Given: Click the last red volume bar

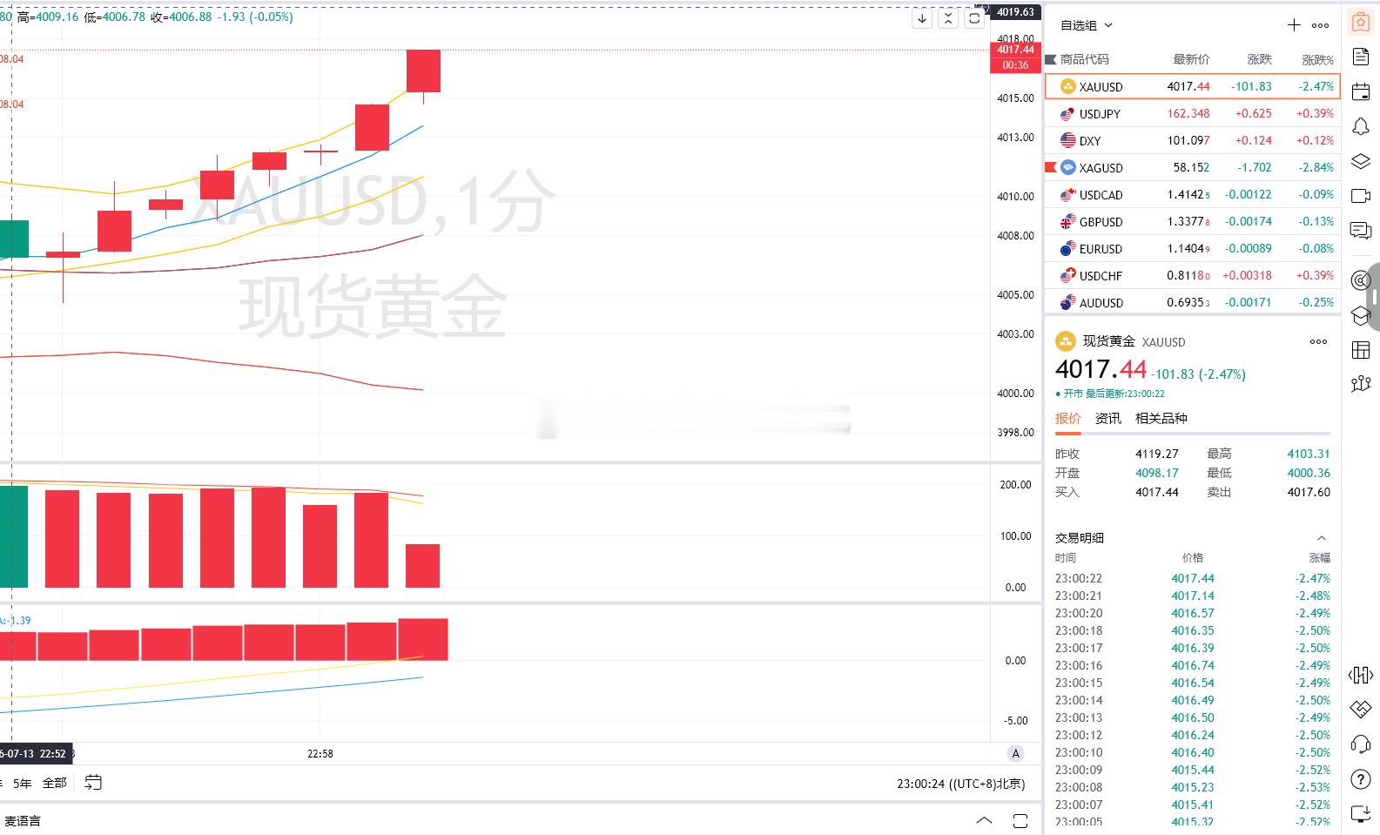Looking at the screenshot, I should coord(423,566).
